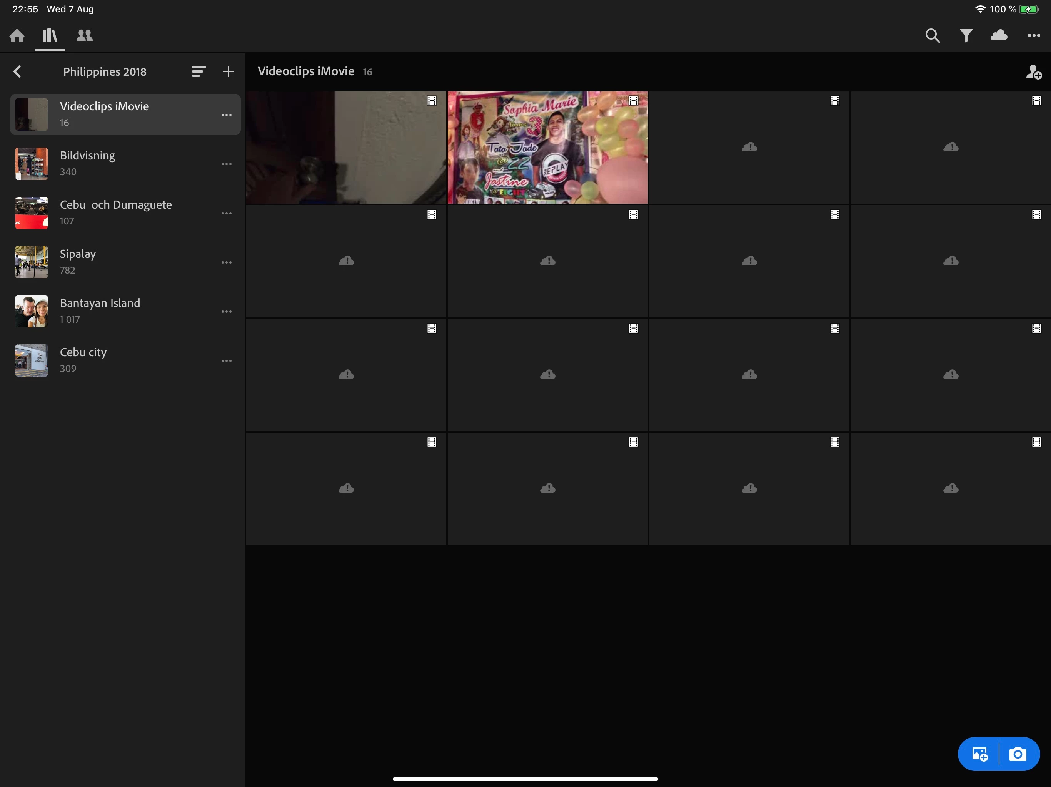The height and width of the screenshot is (787, 1051).
Task: Go back from Philippines 2018 folder
Action: click(x=18, y=72)
